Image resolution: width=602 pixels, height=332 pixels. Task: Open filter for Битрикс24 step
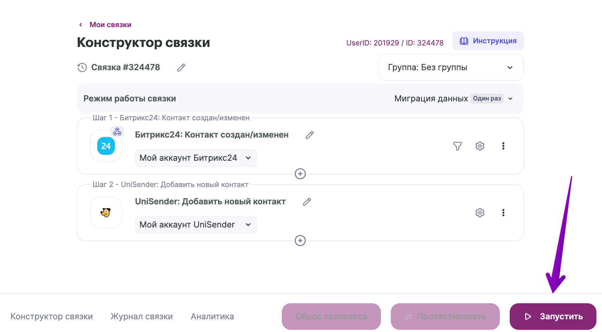(x=457, y=146)
